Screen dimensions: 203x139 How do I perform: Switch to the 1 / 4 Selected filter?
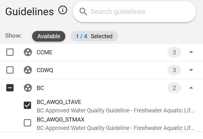[94, 36]
